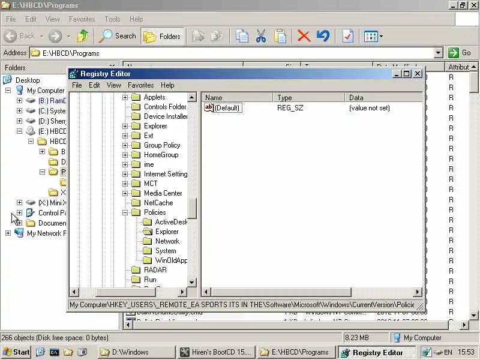Screen dimensions: 480x360
Task: Click the Name column header in Registry Editor
Action: 237,98
